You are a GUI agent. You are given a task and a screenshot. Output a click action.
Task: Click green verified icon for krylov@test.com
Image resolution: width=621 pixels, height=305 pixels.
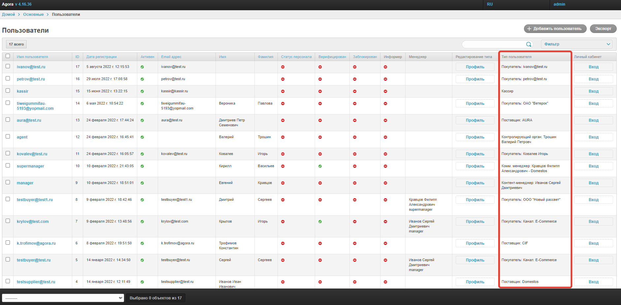pos(320,222)
